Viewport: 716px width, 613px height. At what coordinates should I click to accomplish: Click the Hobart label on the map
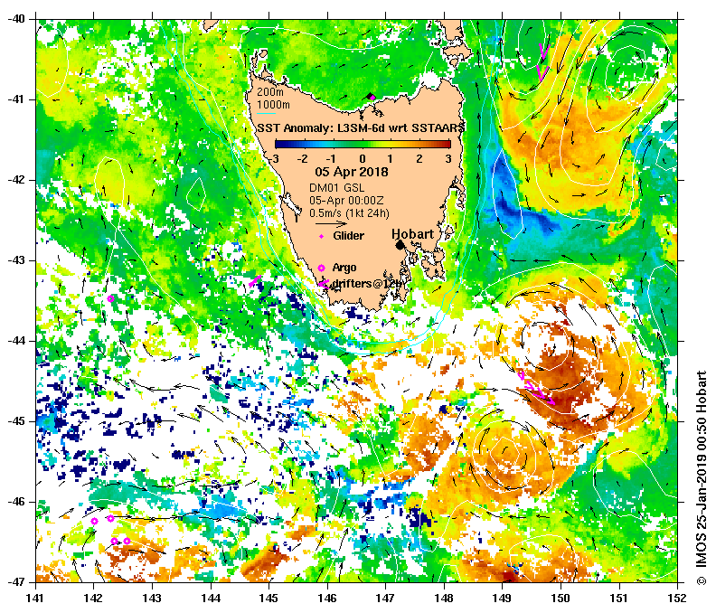point(413,234)
